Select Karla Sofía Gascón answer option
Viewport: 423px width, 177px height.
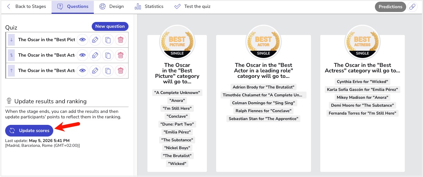point(363,90)
